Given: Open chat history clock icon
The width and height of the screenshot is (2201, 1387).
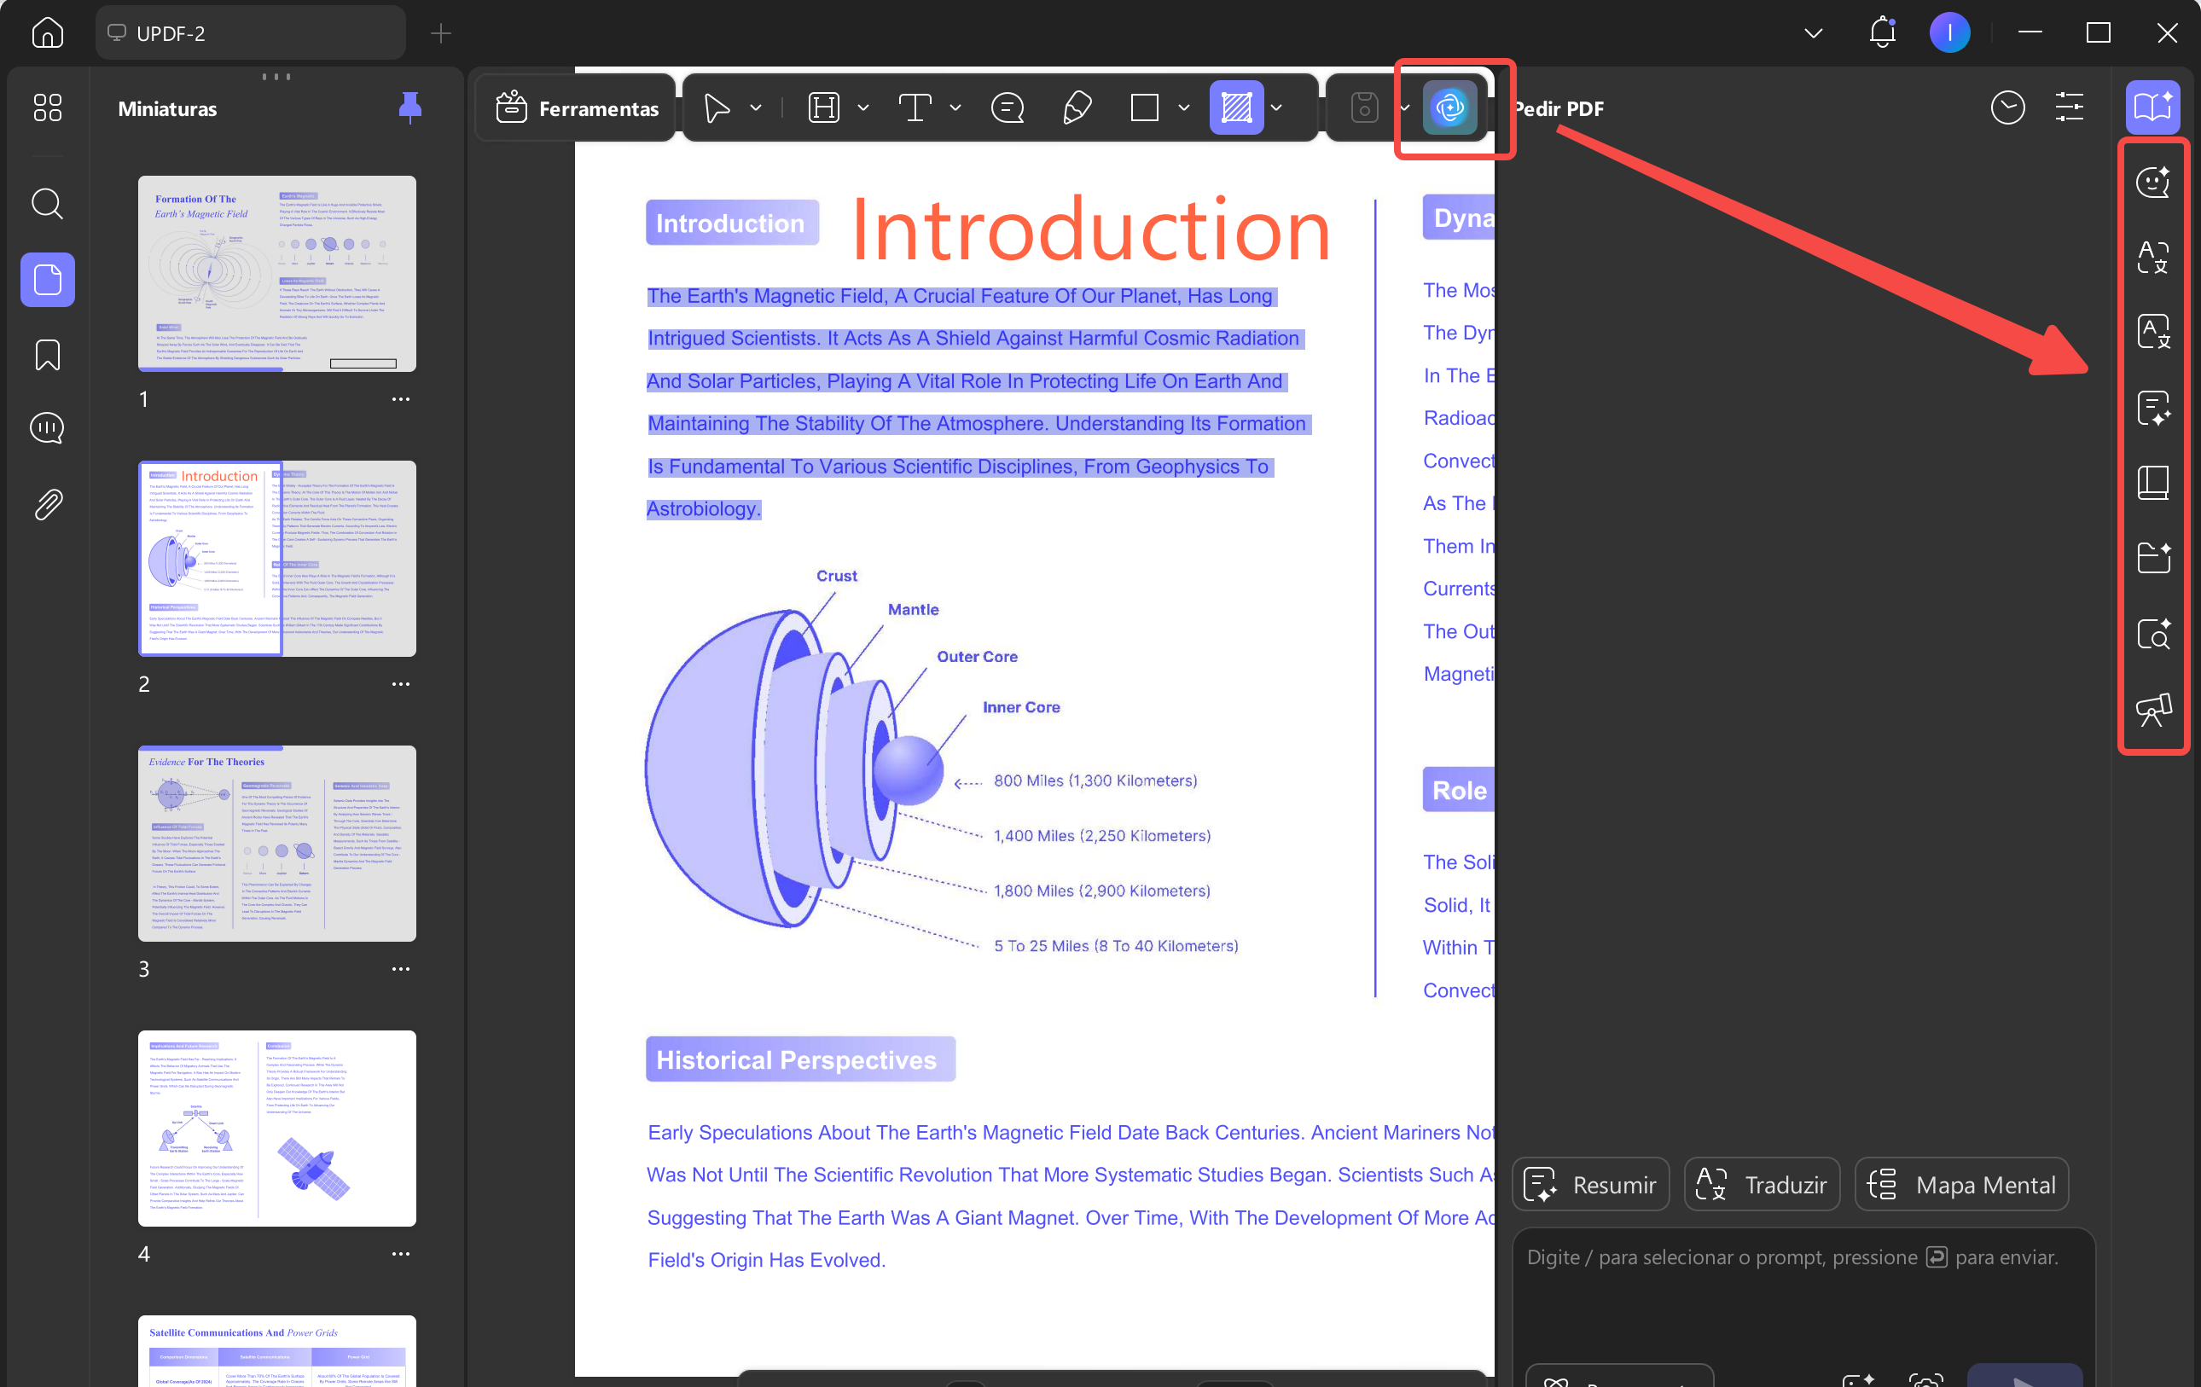Looking at the screenshot, I should [x=2007, y=107].
